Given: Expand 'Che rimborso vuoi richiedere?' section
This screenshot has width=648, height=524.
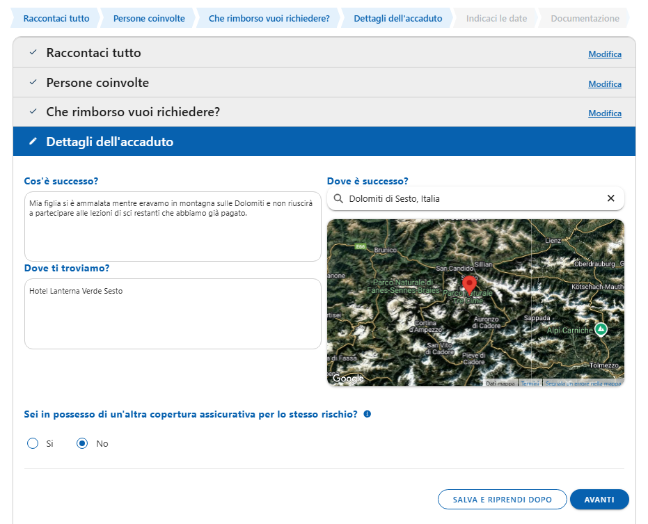Looking at the screenshot, I should (x=133, y=112).
